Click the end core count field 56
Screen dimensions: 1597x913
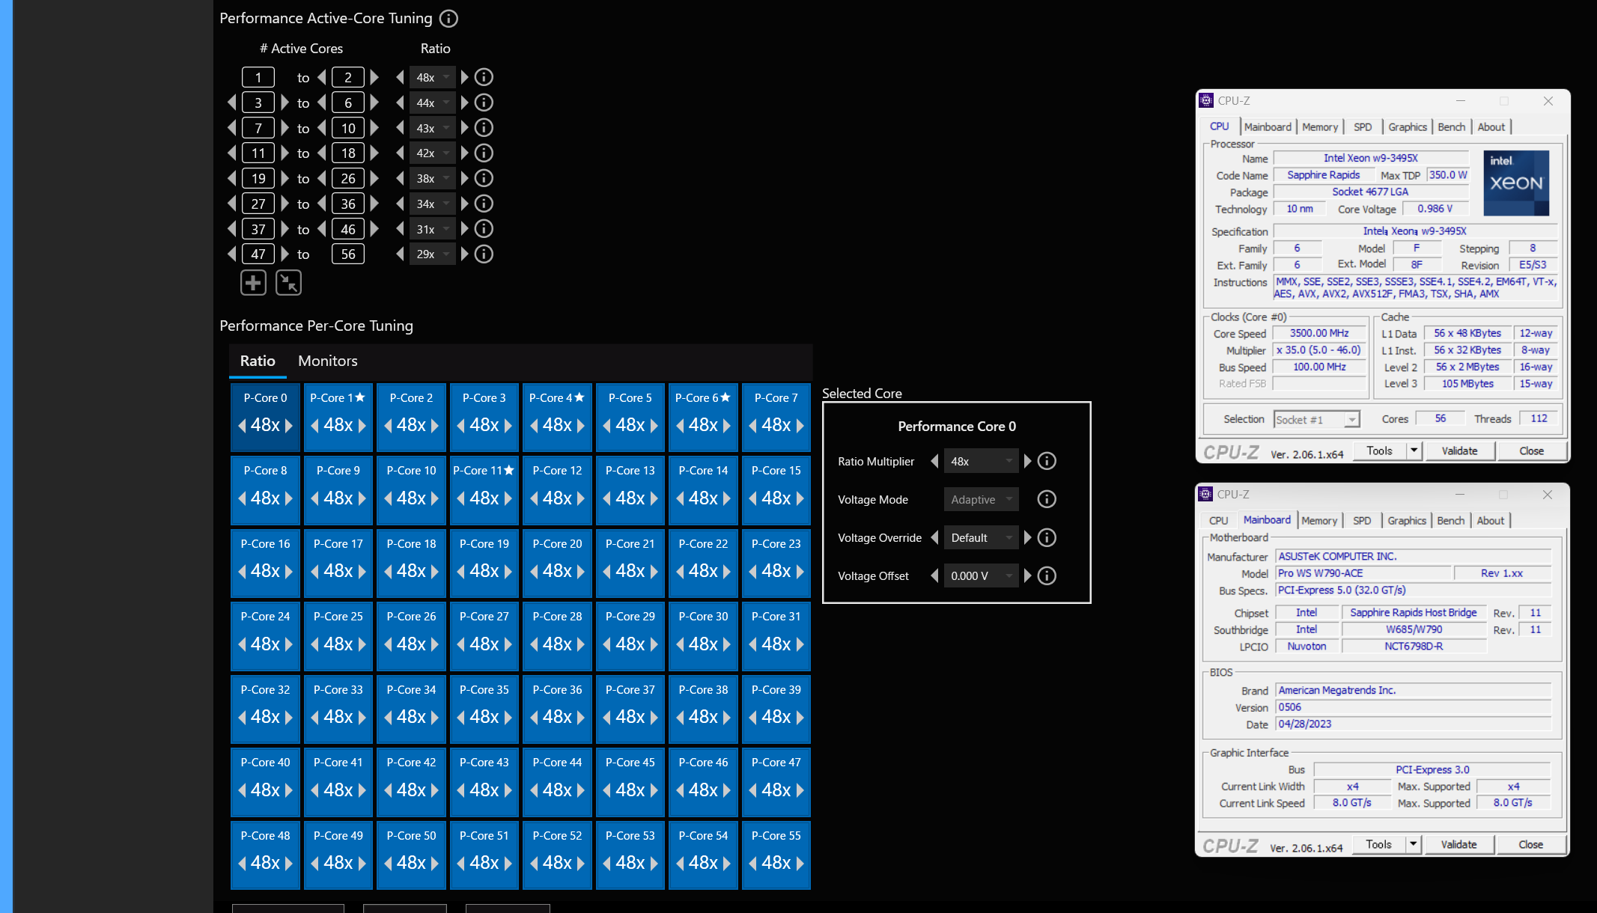(x=348, y=254)
